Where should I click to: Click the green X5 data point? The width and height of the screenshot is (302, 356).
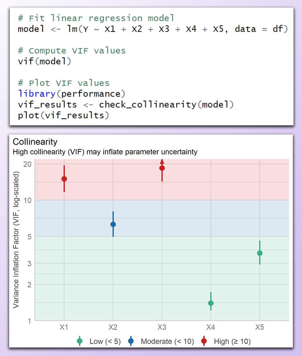click(260, 253)
